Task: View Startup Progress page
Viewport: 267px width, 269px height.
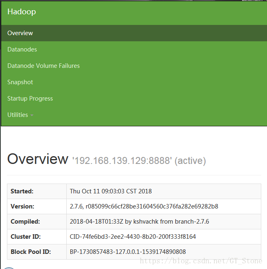Action: [30, 99]
